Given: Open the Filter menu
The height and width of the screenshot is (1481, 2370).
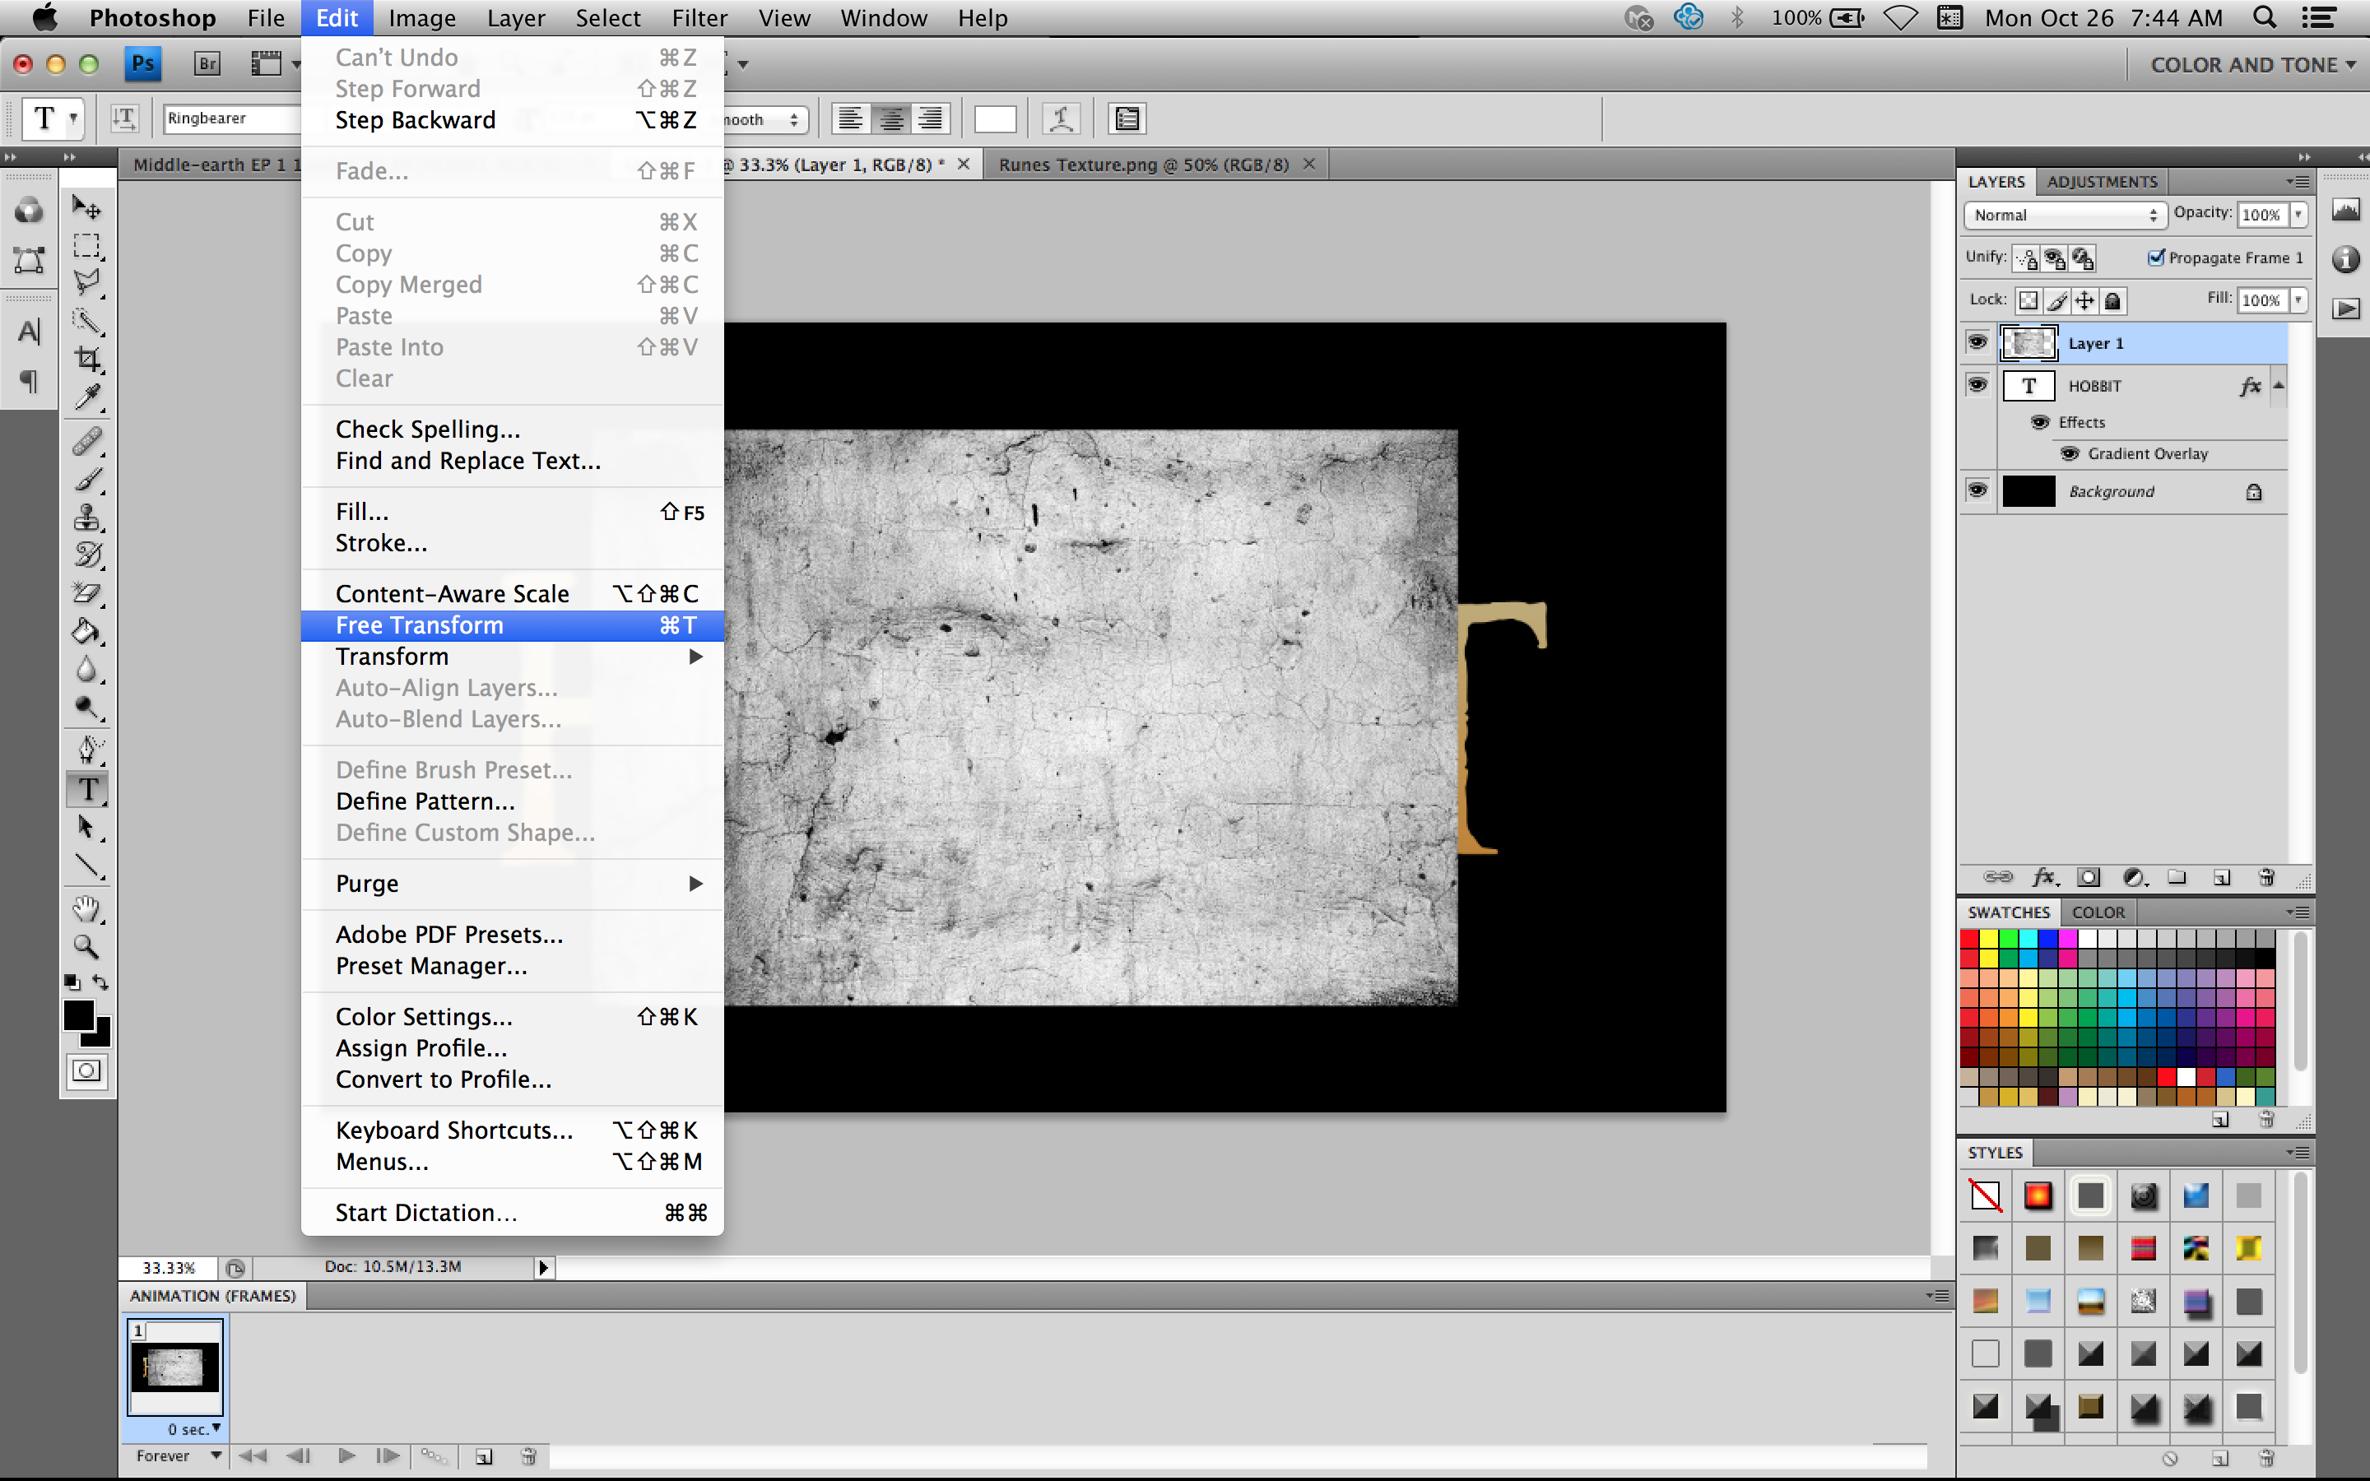Looking at the screenshot, I should click(699, 17).
